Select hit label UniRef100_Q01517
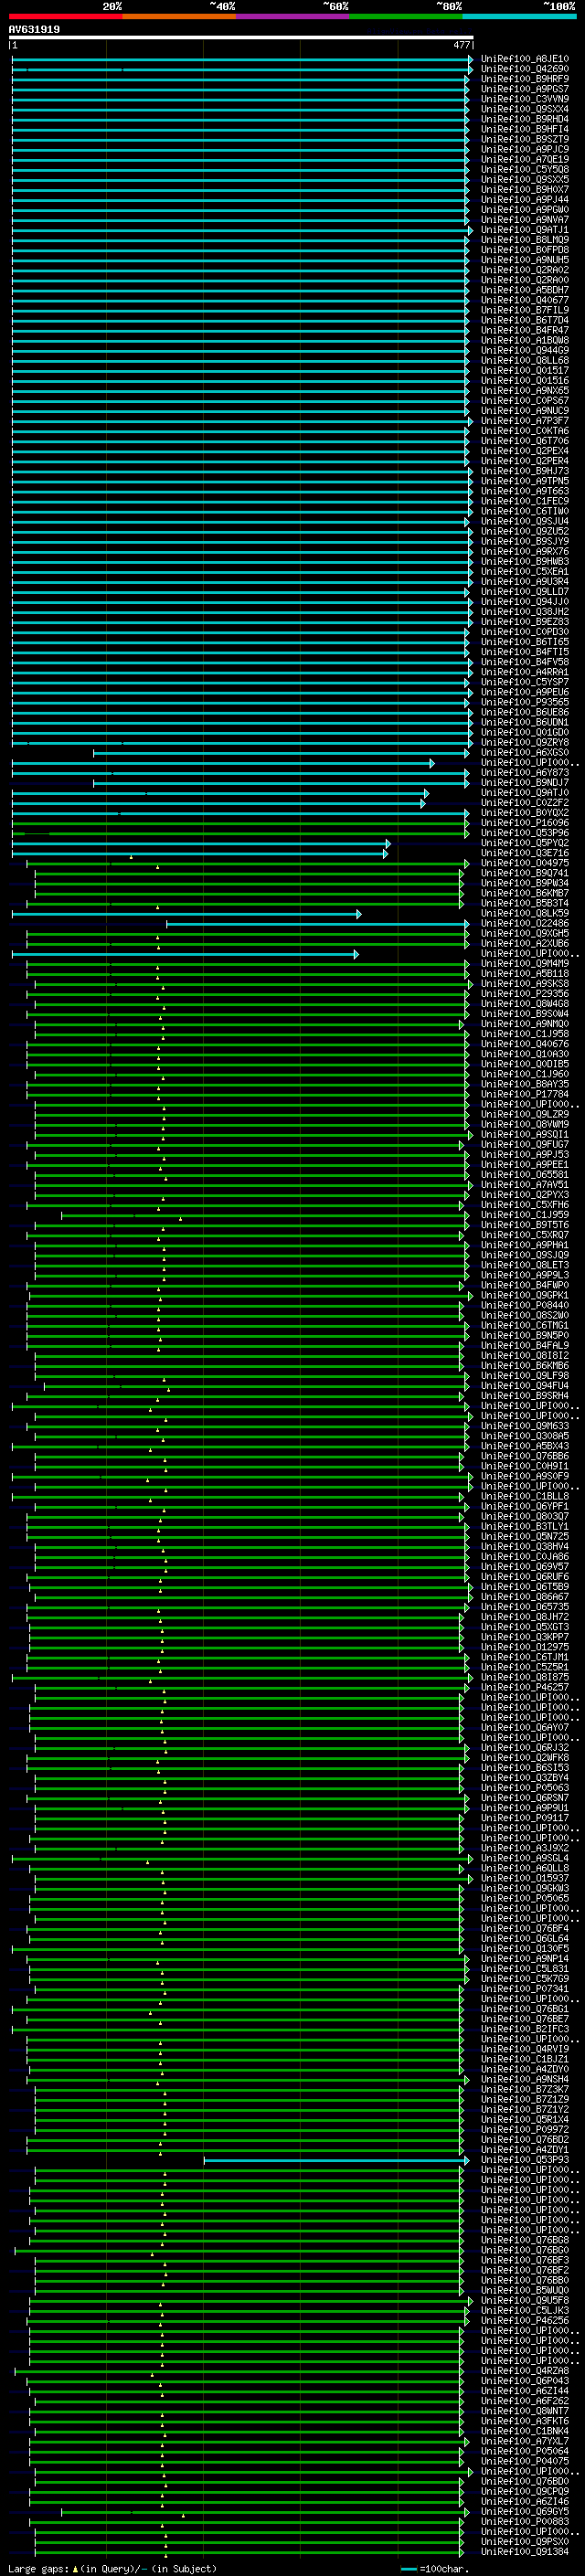 (525, 370)
